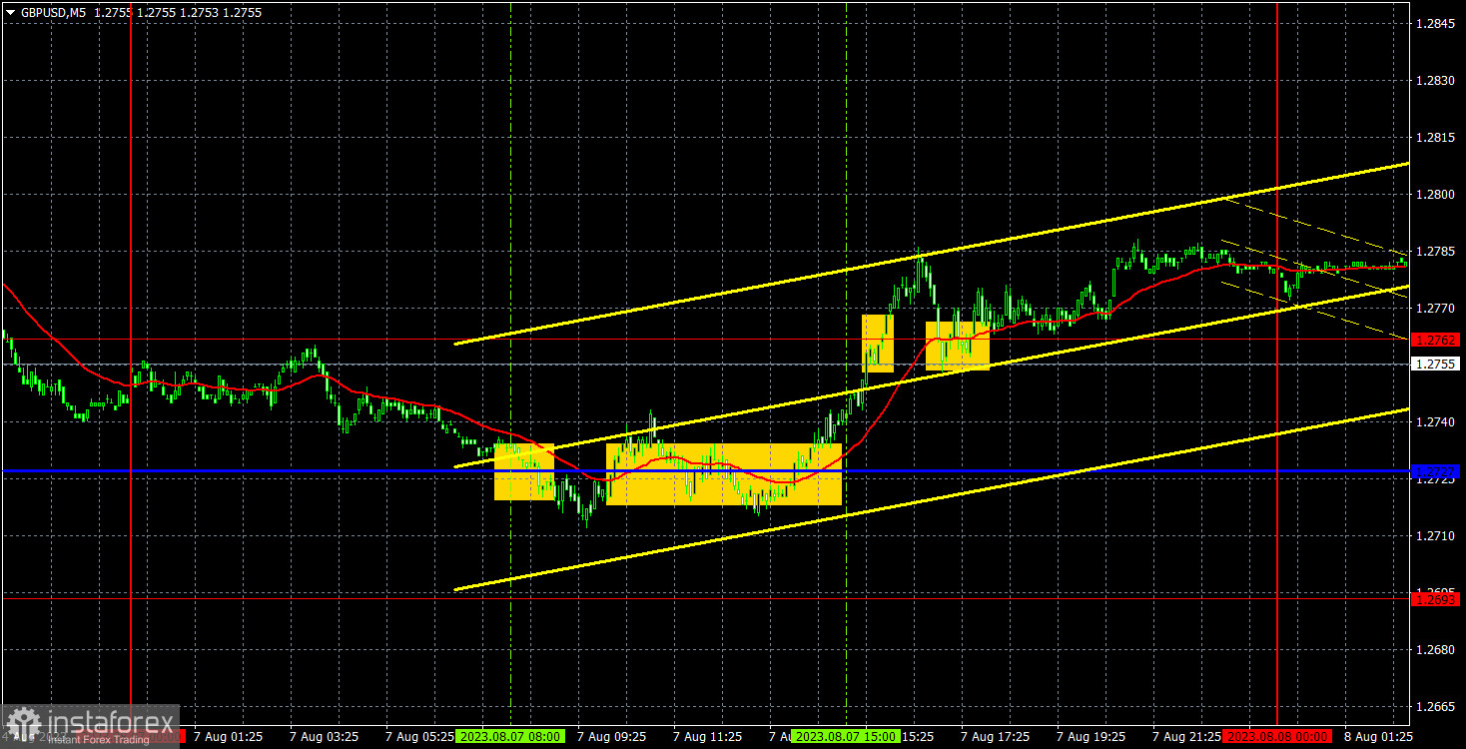The image size is (1466, 749).
Task: Select the green 2023.08.07 15:00 time label
Action: 845,736
